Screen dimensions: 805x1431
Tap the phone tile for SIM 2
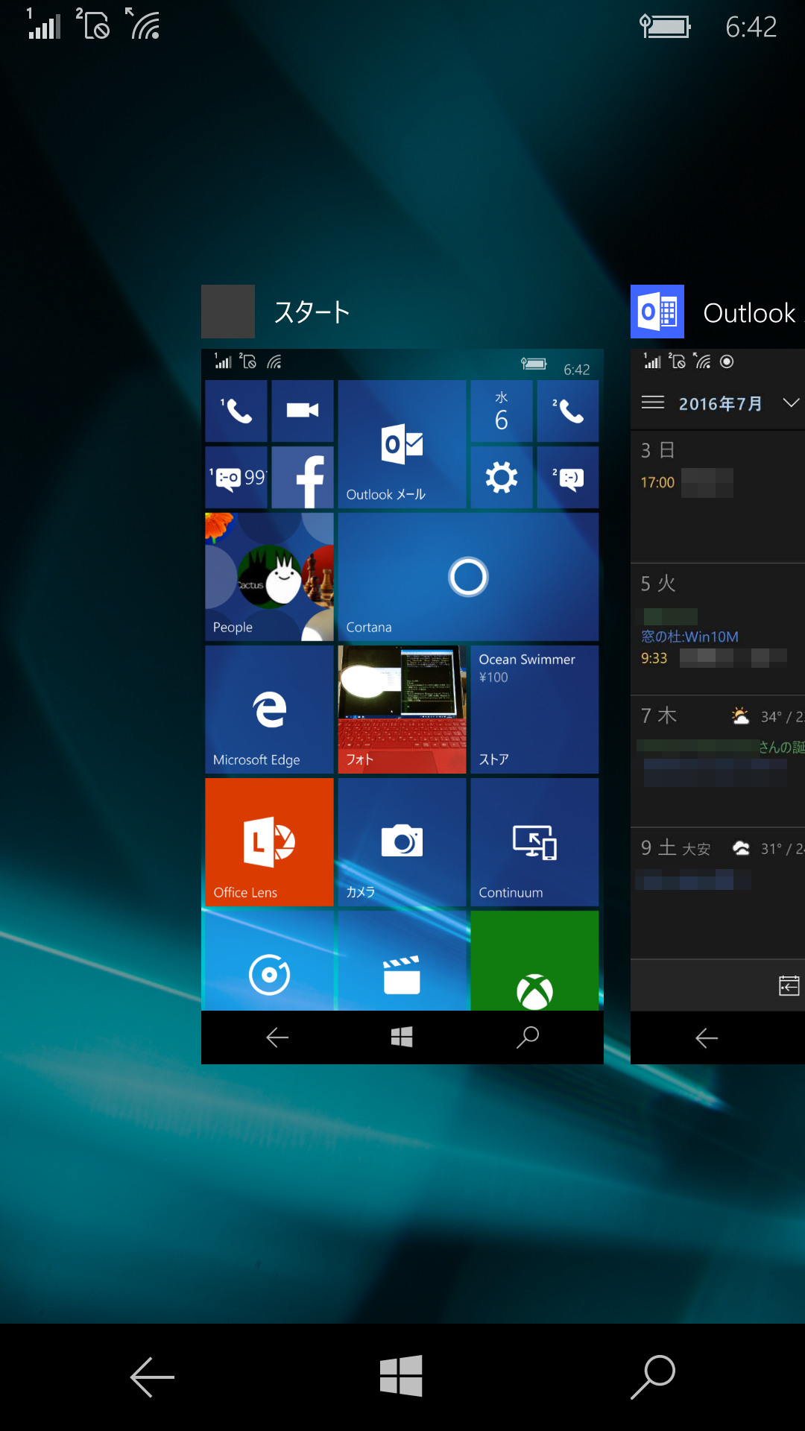pos(568,411)
